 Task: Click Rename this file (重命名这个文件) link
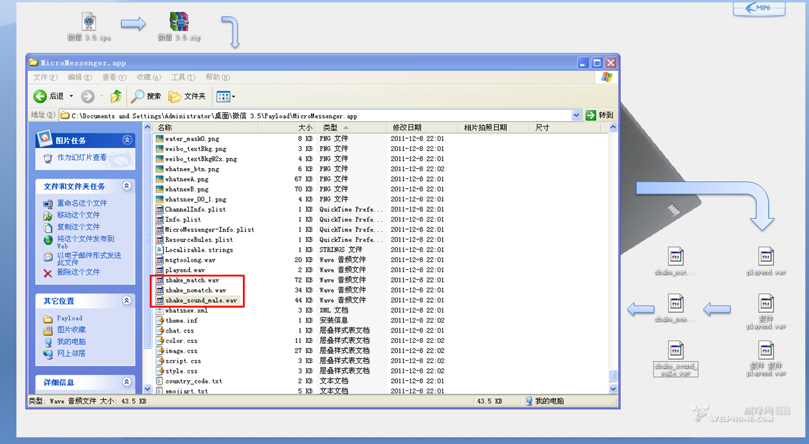point(82,203)
